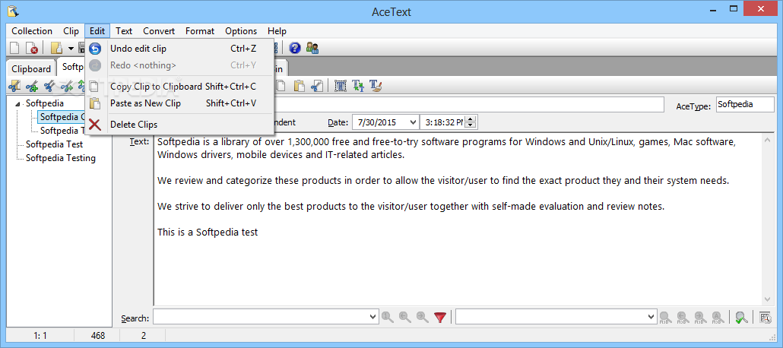The width and height of the screenshot is (783, 348).
Task: Click inside the Search input field
Action: [265, 317]
